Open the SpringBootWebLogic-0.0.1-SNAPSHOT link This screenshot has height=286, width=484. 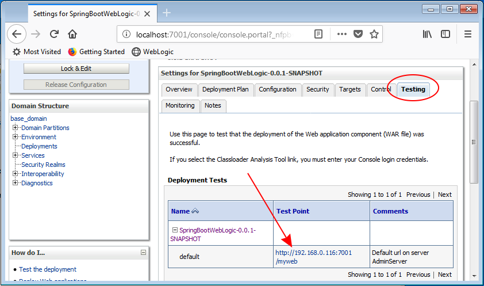(x=213, y=234)
